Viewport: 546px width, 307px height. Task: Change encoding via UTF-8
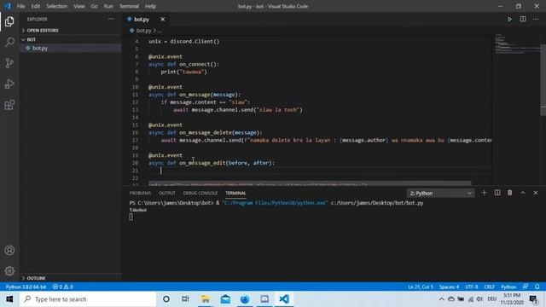pos(472,287)
